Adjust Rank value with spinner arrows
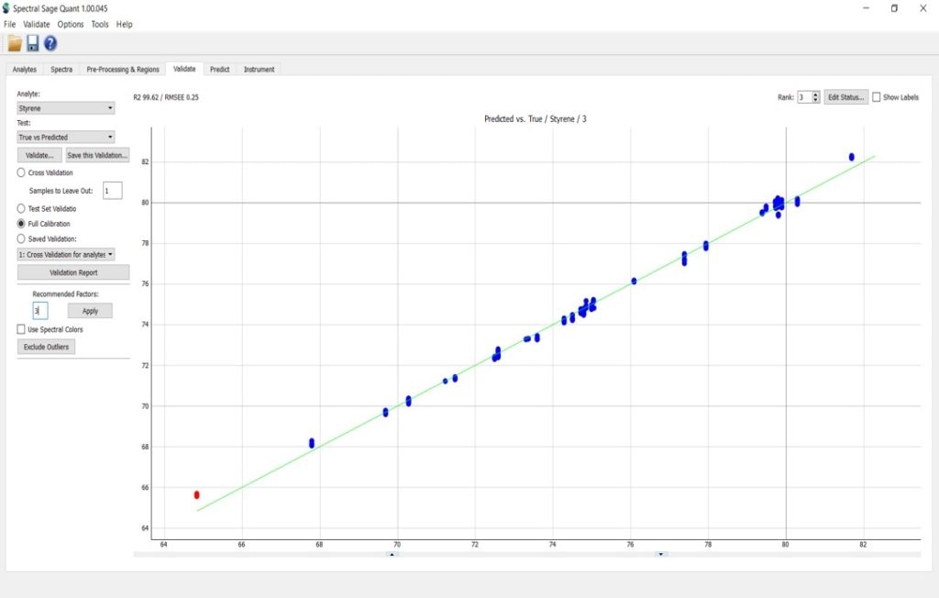Viewport: 939px width, 598px height. click(x=815, y=97)
